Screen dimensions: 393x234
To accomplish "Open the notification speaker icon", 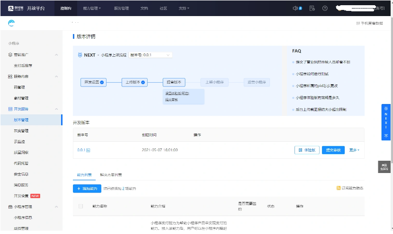I will [x=295, y=8].
